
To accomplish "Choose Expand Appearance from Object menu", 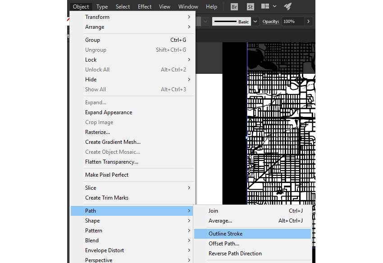I will [109, 112].
